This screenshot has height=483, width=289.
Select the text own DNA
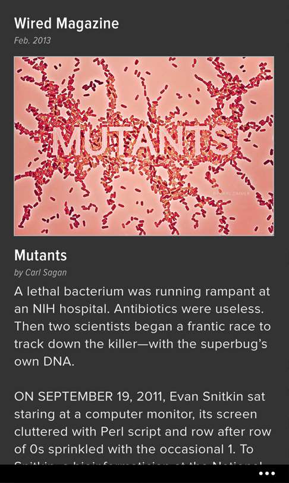(44, 362)
